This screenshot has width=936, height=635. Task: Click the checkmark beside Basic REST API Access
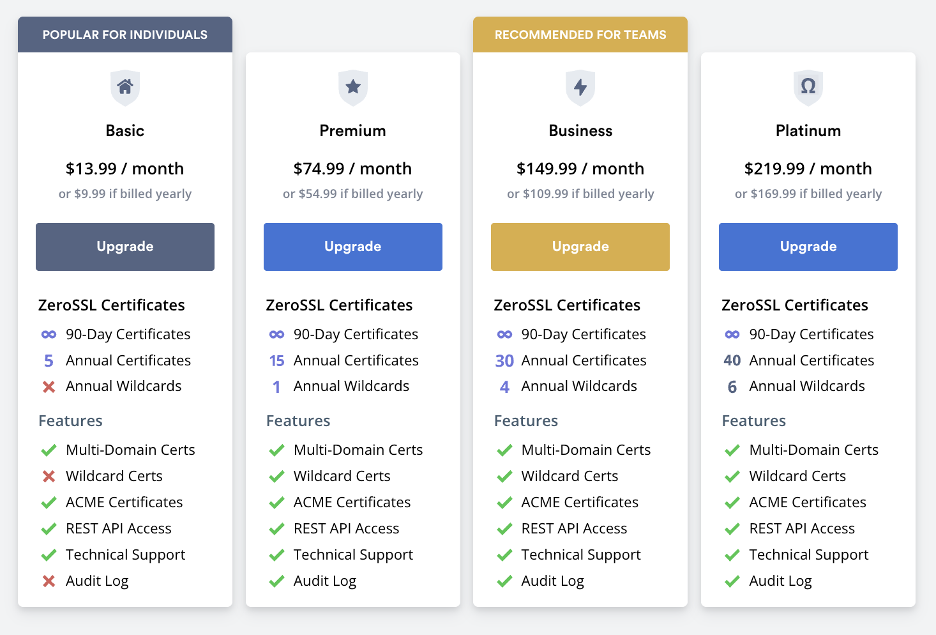click(x=49, y=529)
